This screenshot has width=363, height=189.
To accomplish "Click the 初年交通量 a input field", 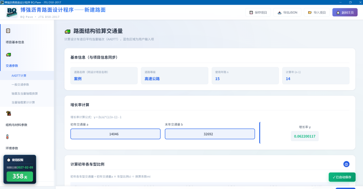I will click(116, 134).
